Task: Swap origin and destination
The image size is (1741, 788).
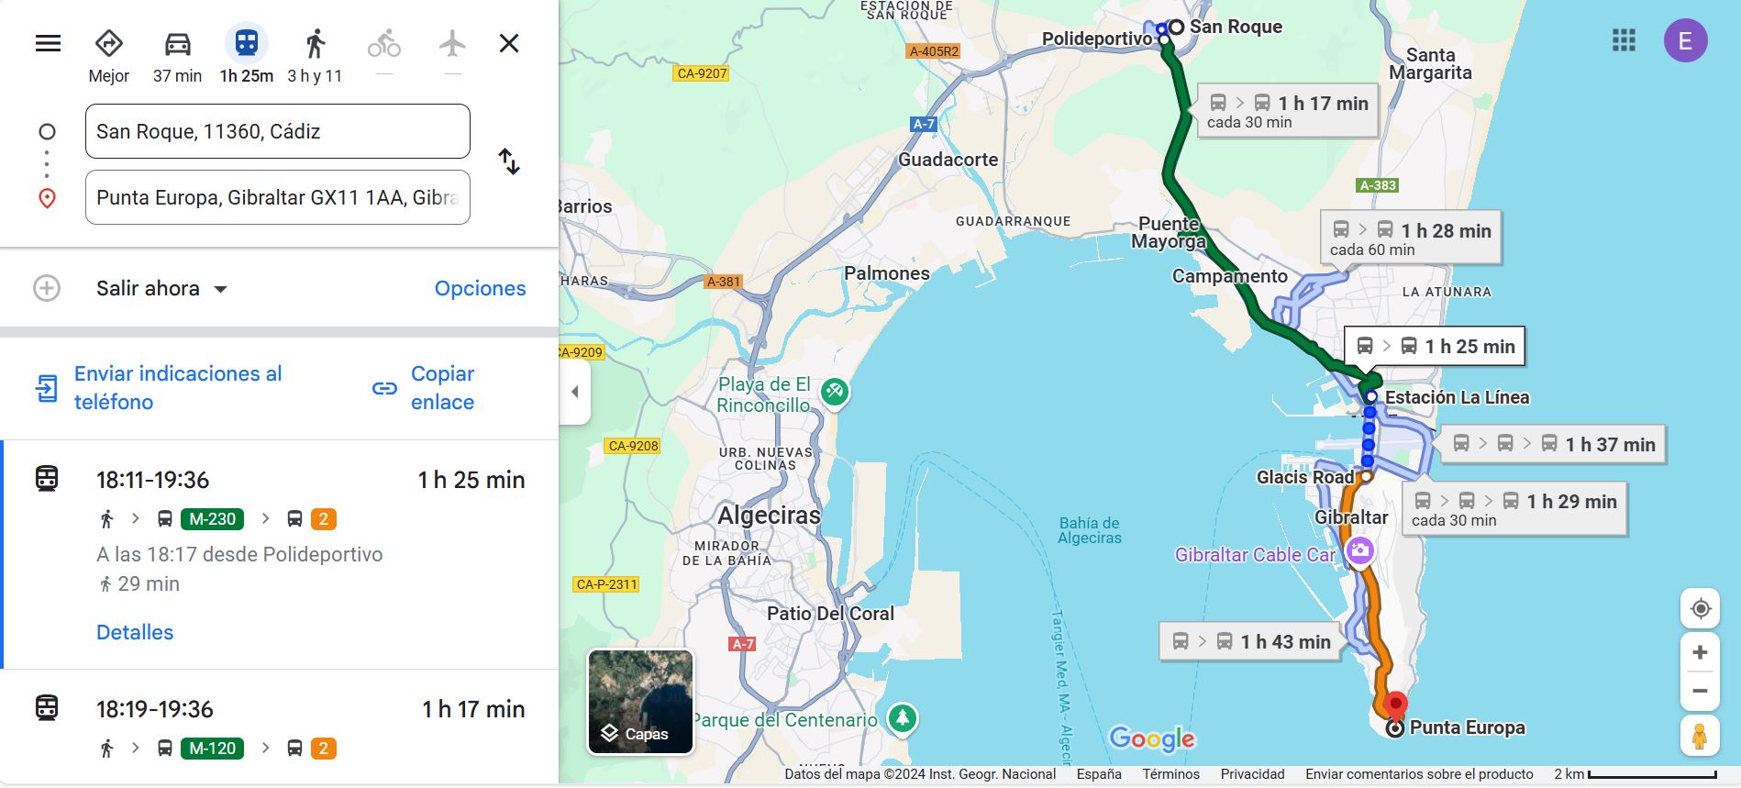Action: tap(509, 162)
